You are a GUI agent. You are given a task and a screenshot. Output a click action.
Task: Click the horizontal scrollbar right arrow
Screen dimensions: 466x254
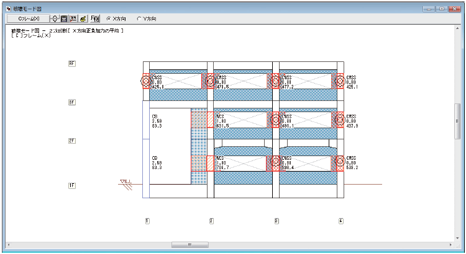451,245
